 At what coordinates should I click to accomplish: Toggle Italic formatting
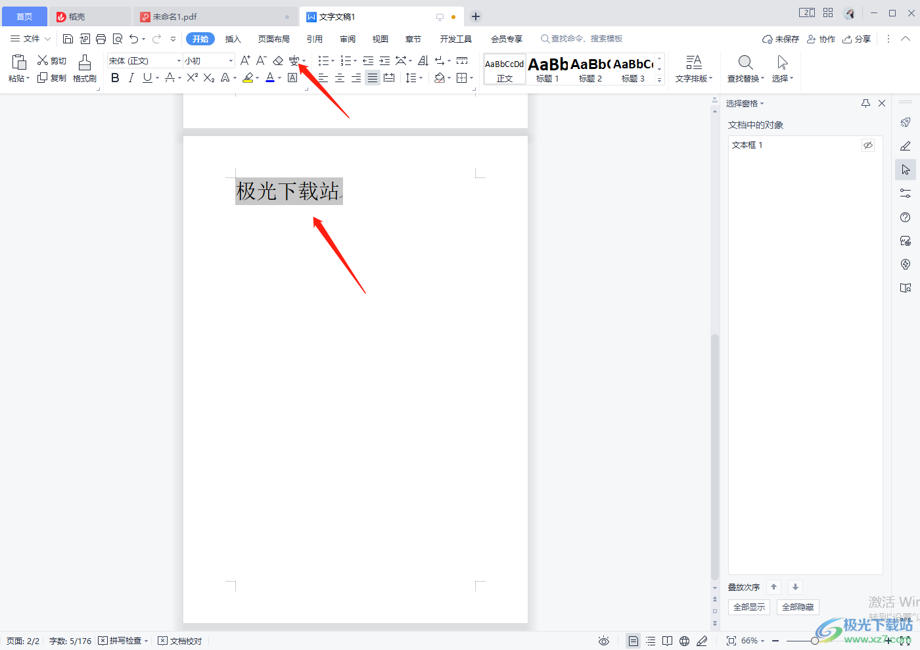pos(131,78)
